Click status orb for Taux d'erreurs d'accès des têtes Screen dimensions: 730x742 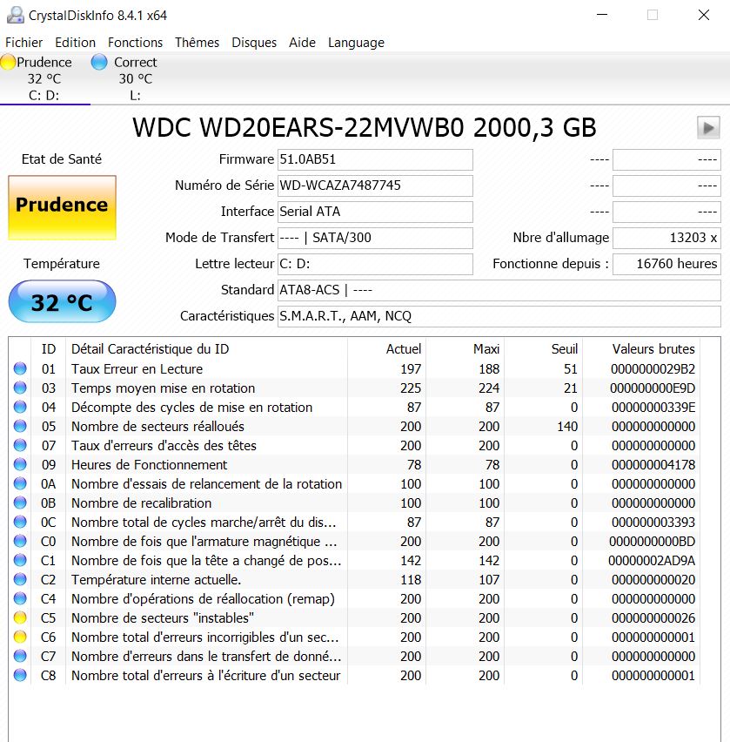pyautogui.click(x=20, y=445)
